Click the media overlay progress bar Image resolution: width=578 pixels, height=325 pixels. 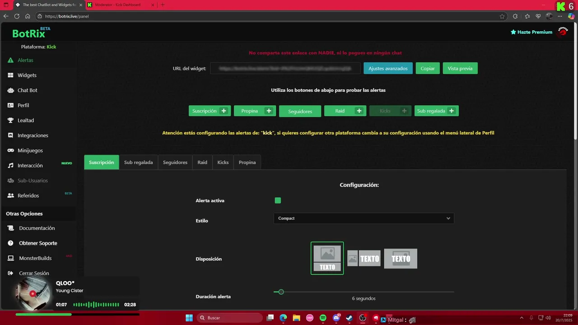click(77, 314)
